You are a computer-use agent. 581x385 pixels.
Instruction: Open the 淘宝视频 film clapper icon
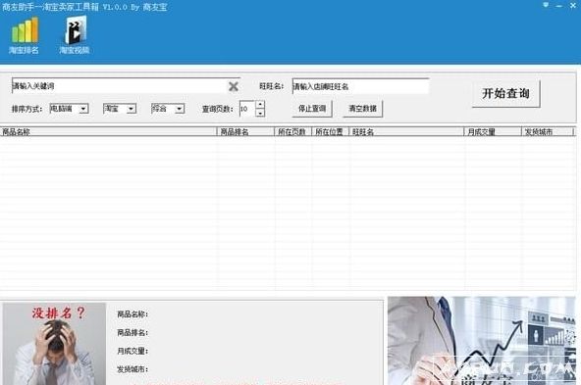(76, 29)
